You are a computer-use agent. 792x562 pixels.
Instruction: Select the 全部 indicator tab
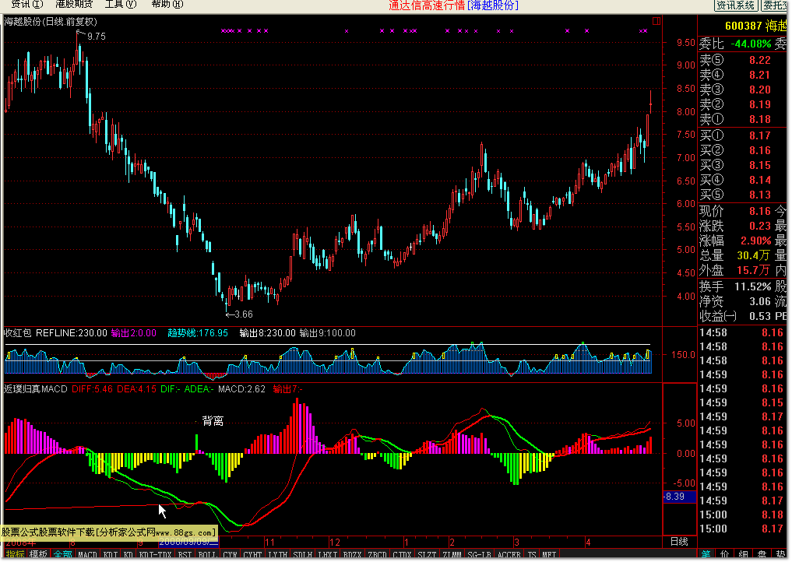(62, 554)
